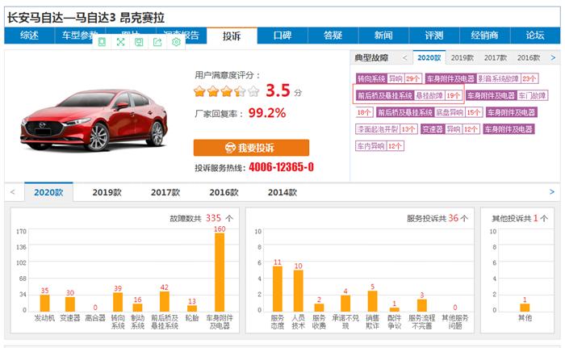
Task: Click the fullscreen expand arrows icon
Action: tap(121, 42)
